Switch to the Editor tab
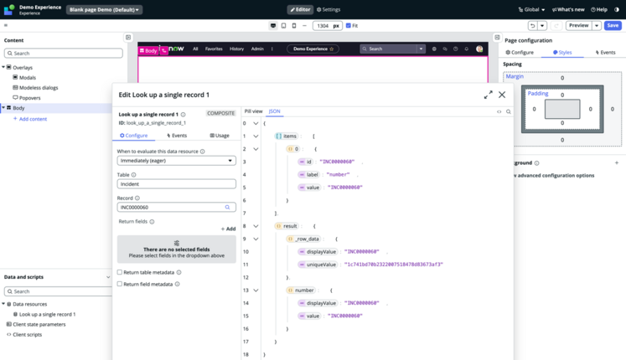The image size is (626, 360). point(300,9)
